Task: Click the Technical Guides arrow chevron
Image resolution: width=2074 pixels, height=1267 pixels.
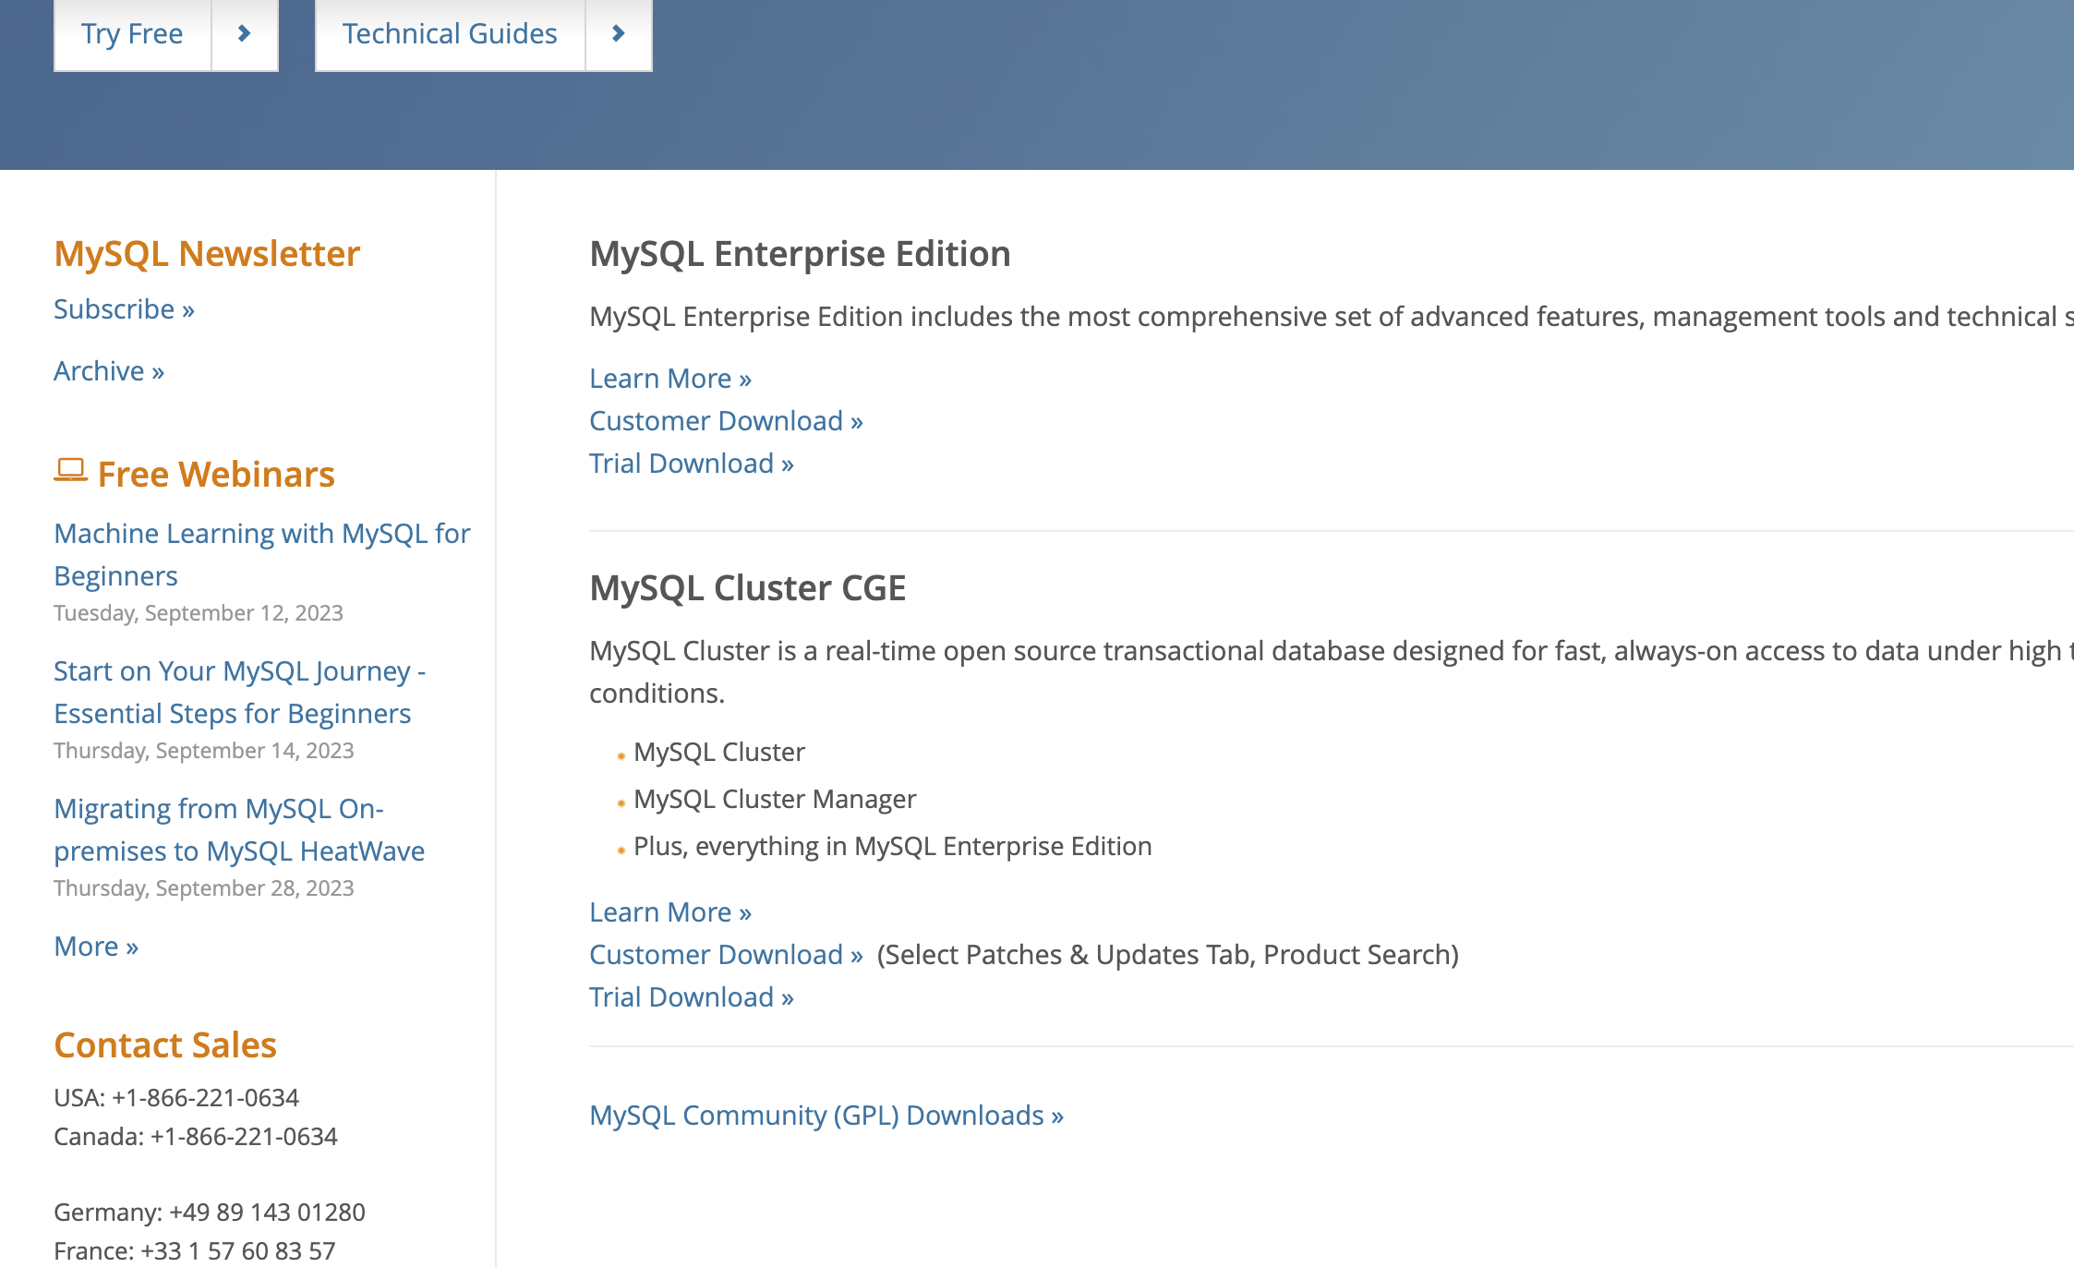Action: click(x=619, y=34)
